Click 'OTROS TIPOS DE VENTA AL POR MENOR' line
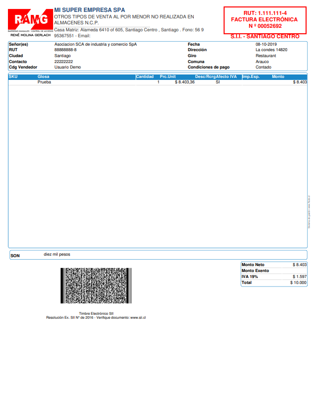 (124, 17)
